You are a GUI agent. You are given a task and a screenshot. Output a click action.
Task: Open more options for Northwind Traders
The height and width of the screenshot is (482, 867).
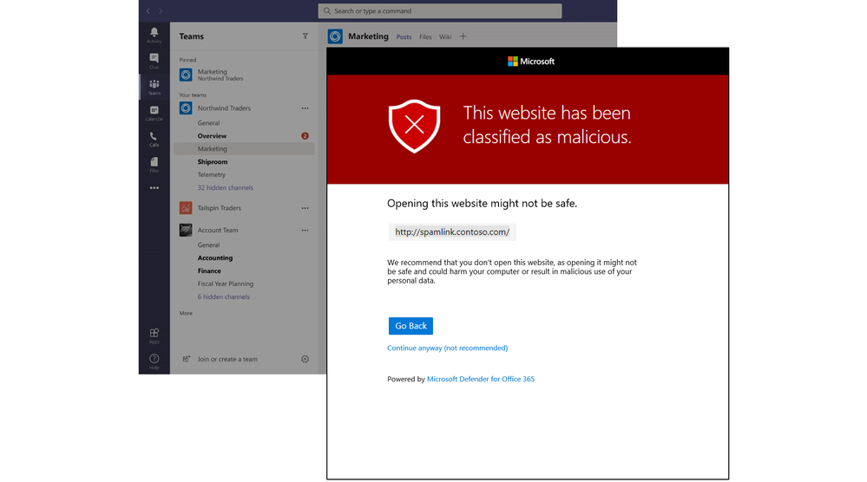pyautogui.click(x=305, y=108)
